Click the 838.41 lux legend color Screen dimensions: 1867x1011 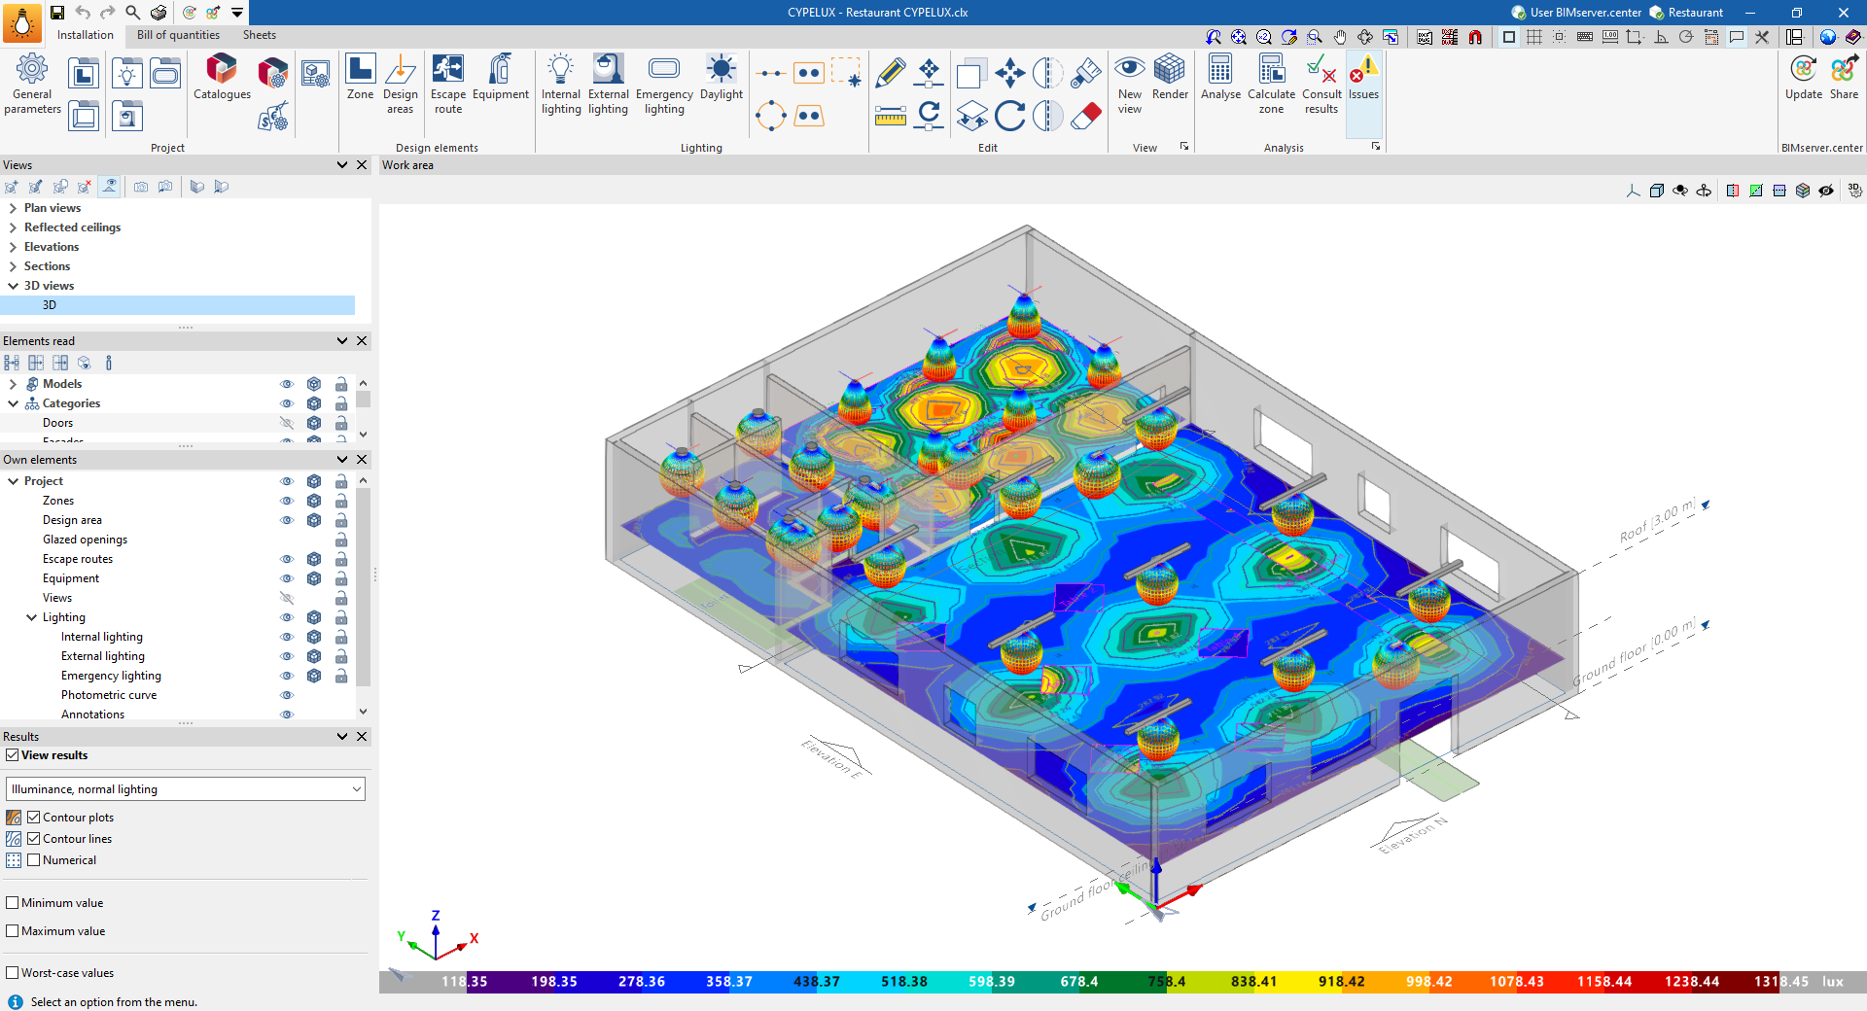point(1254,982)
